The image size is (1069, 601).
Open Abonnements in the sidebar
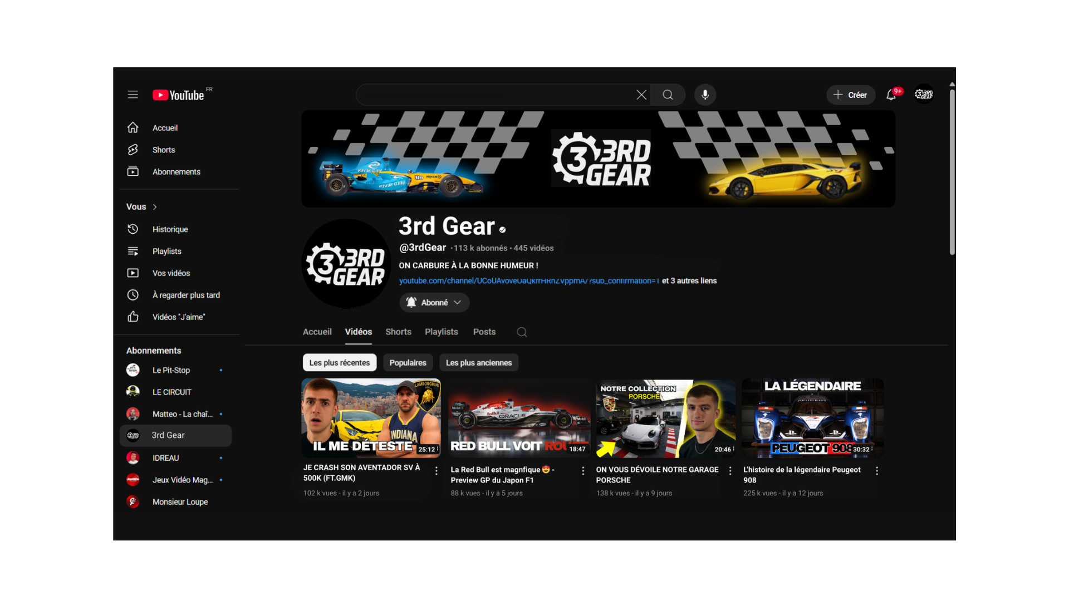click(176, 171)
